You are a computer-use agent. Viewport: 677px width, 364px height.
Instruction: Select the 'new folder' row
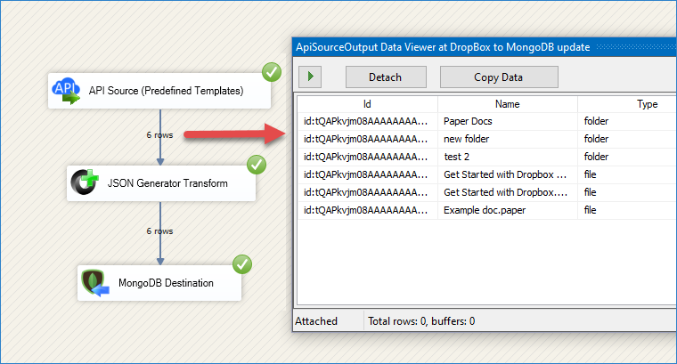[x=487, y=139]
